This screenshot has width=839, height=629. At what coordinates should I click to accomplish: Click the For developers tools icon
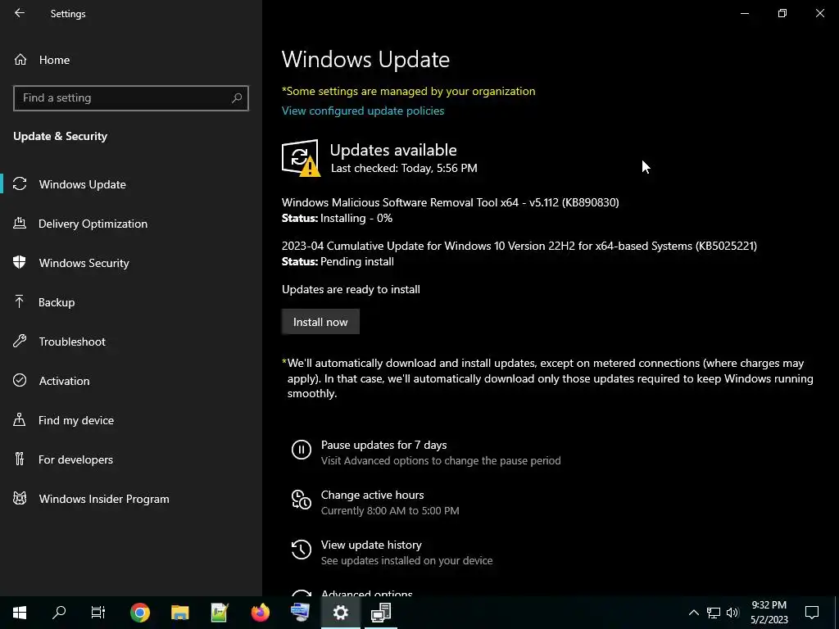(20, 459)
